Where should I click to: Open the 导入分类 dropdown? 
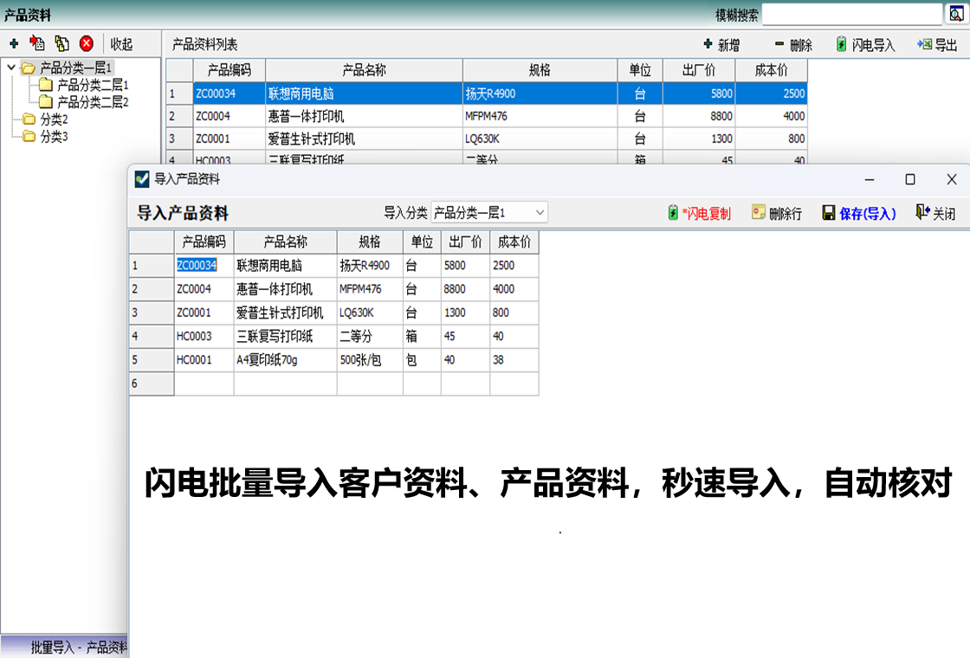tap(540, 212)
